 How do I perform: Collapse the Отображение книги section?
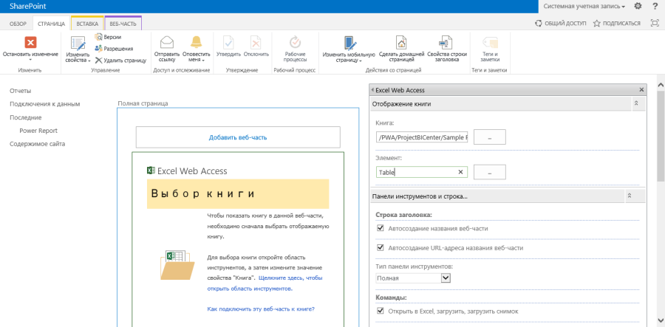click(x=636, y=104)
